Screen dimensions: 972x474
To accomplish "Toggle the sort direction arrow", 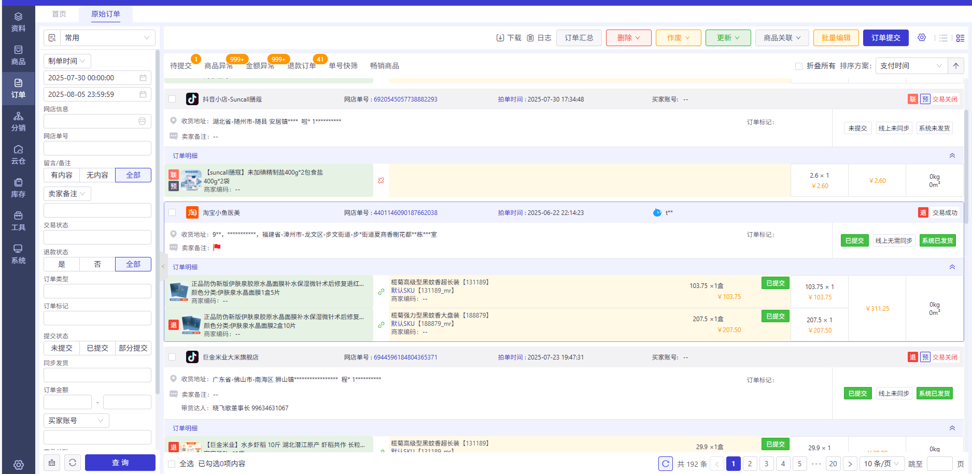I will (955, 66).
